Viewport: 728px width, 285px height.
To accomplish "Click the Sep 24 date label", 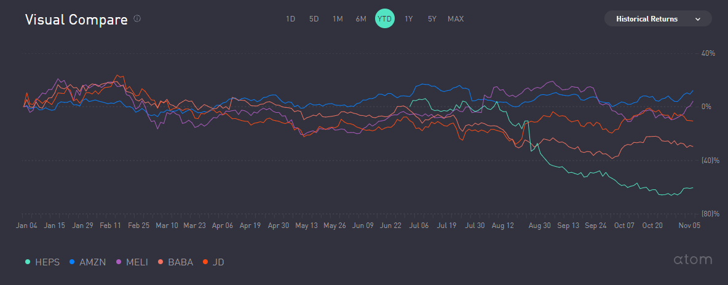I will (x=596, y=226).
